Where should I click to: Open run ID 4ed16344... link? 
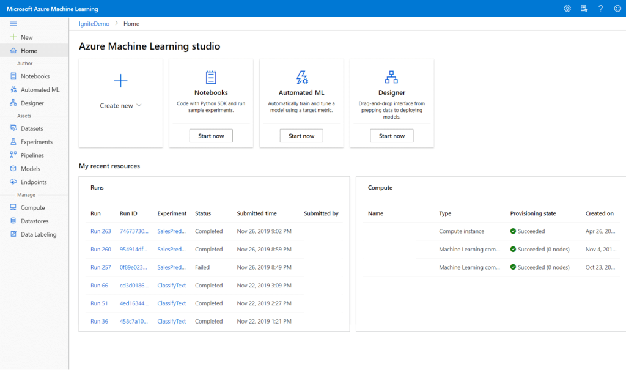(x=134, y=303)
